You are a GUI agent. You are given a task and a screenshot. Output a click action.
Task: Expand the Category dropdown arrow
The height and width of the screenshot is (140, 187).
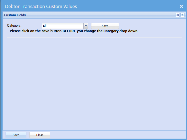coord(86,26)
